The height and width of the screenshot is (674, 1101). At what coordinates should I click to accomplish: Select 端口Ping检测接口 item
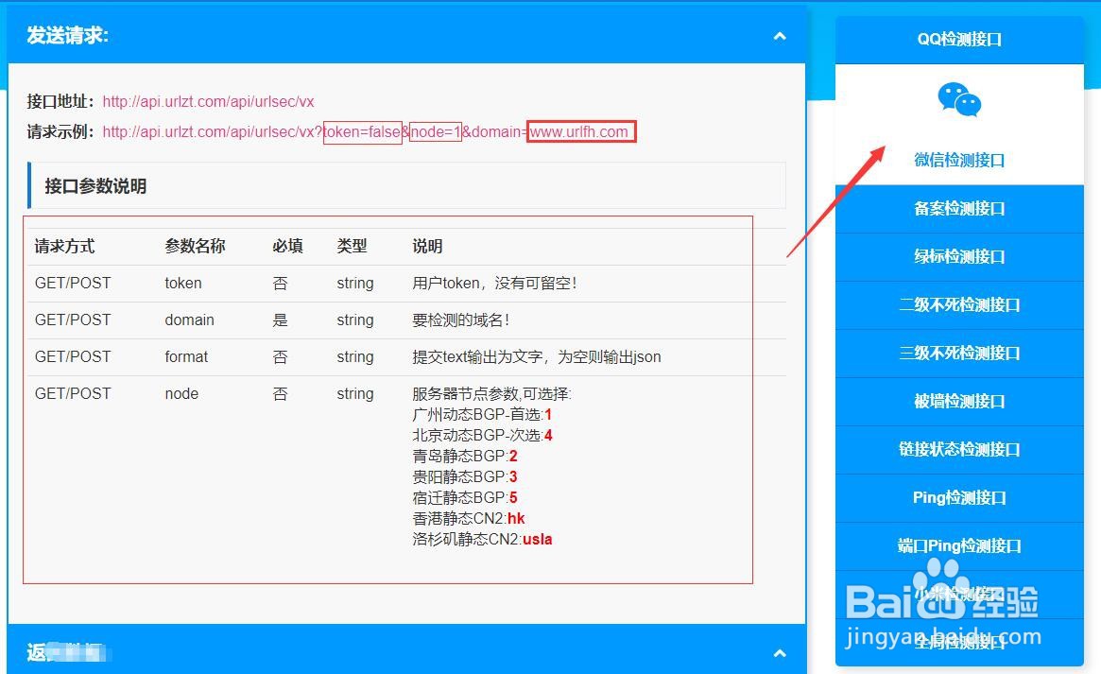coord(959,545)
